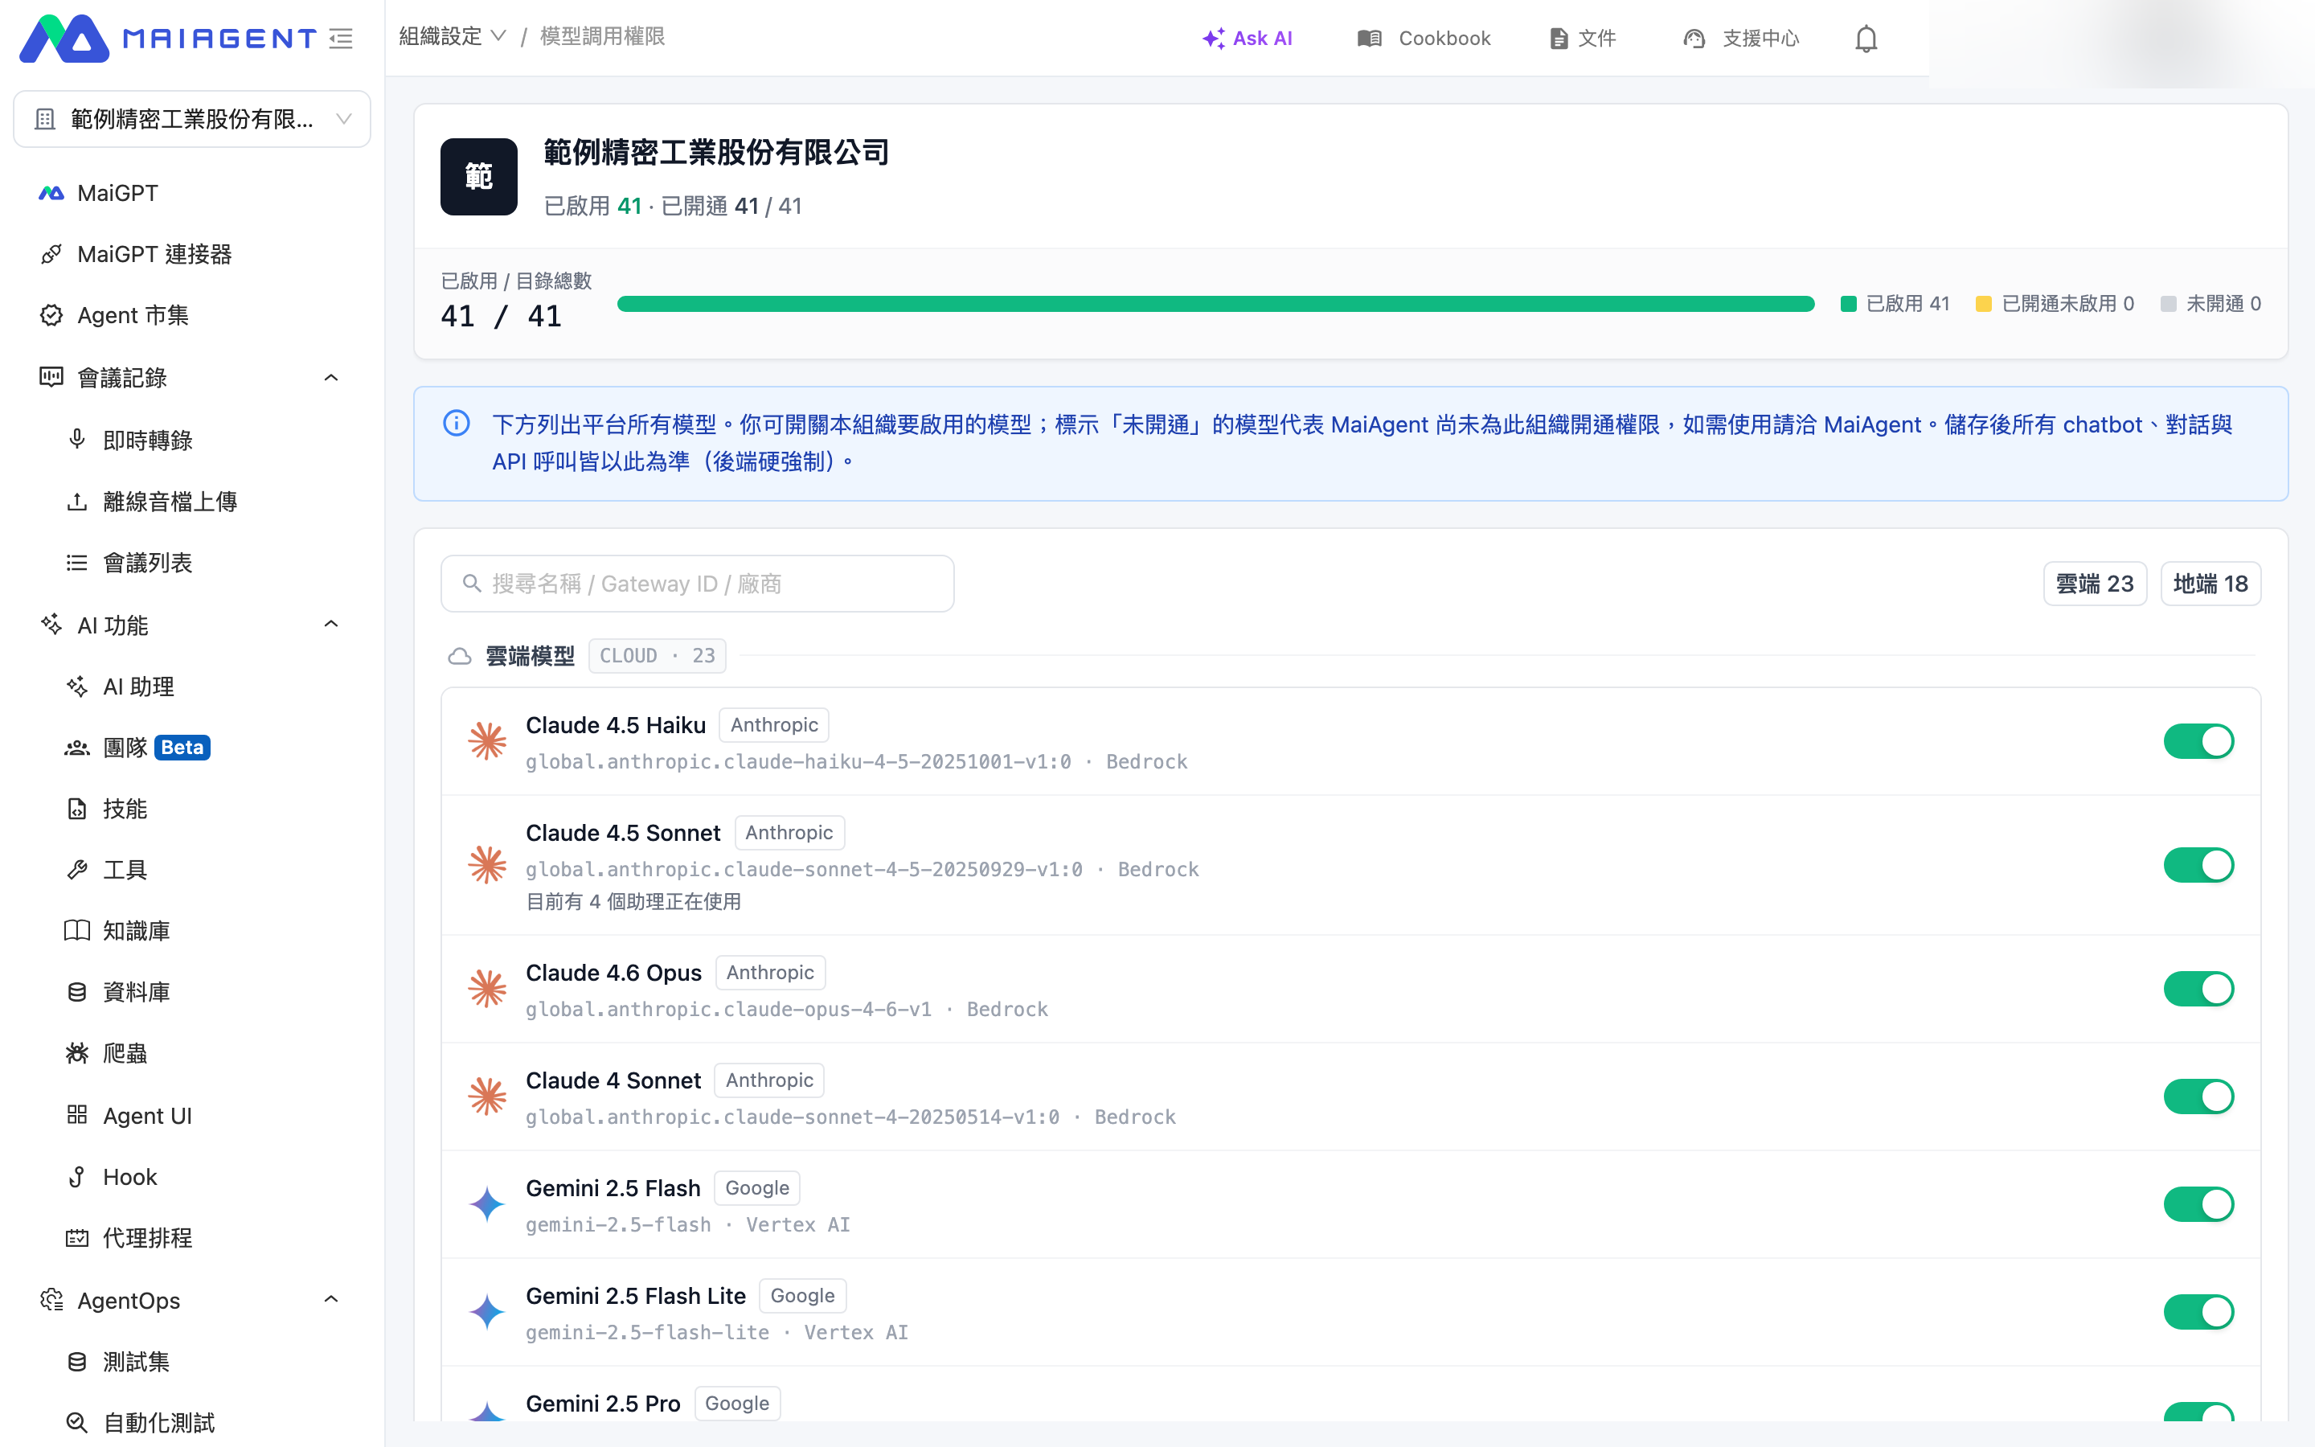Collapse the 會議記錄 section
The image size is (2315, 1447).
point(331,378)
